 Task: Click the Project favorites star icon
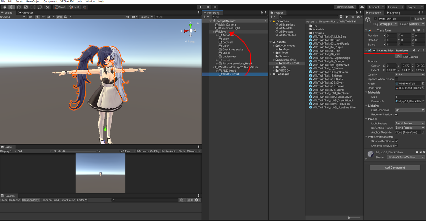click(x=353, y=17)
